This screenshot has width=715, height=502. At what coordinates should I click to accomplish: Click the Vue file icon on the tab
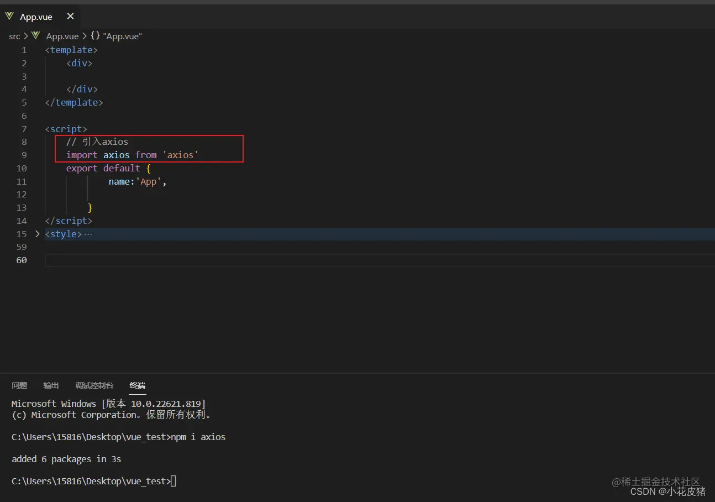click(x=9, y=17)
